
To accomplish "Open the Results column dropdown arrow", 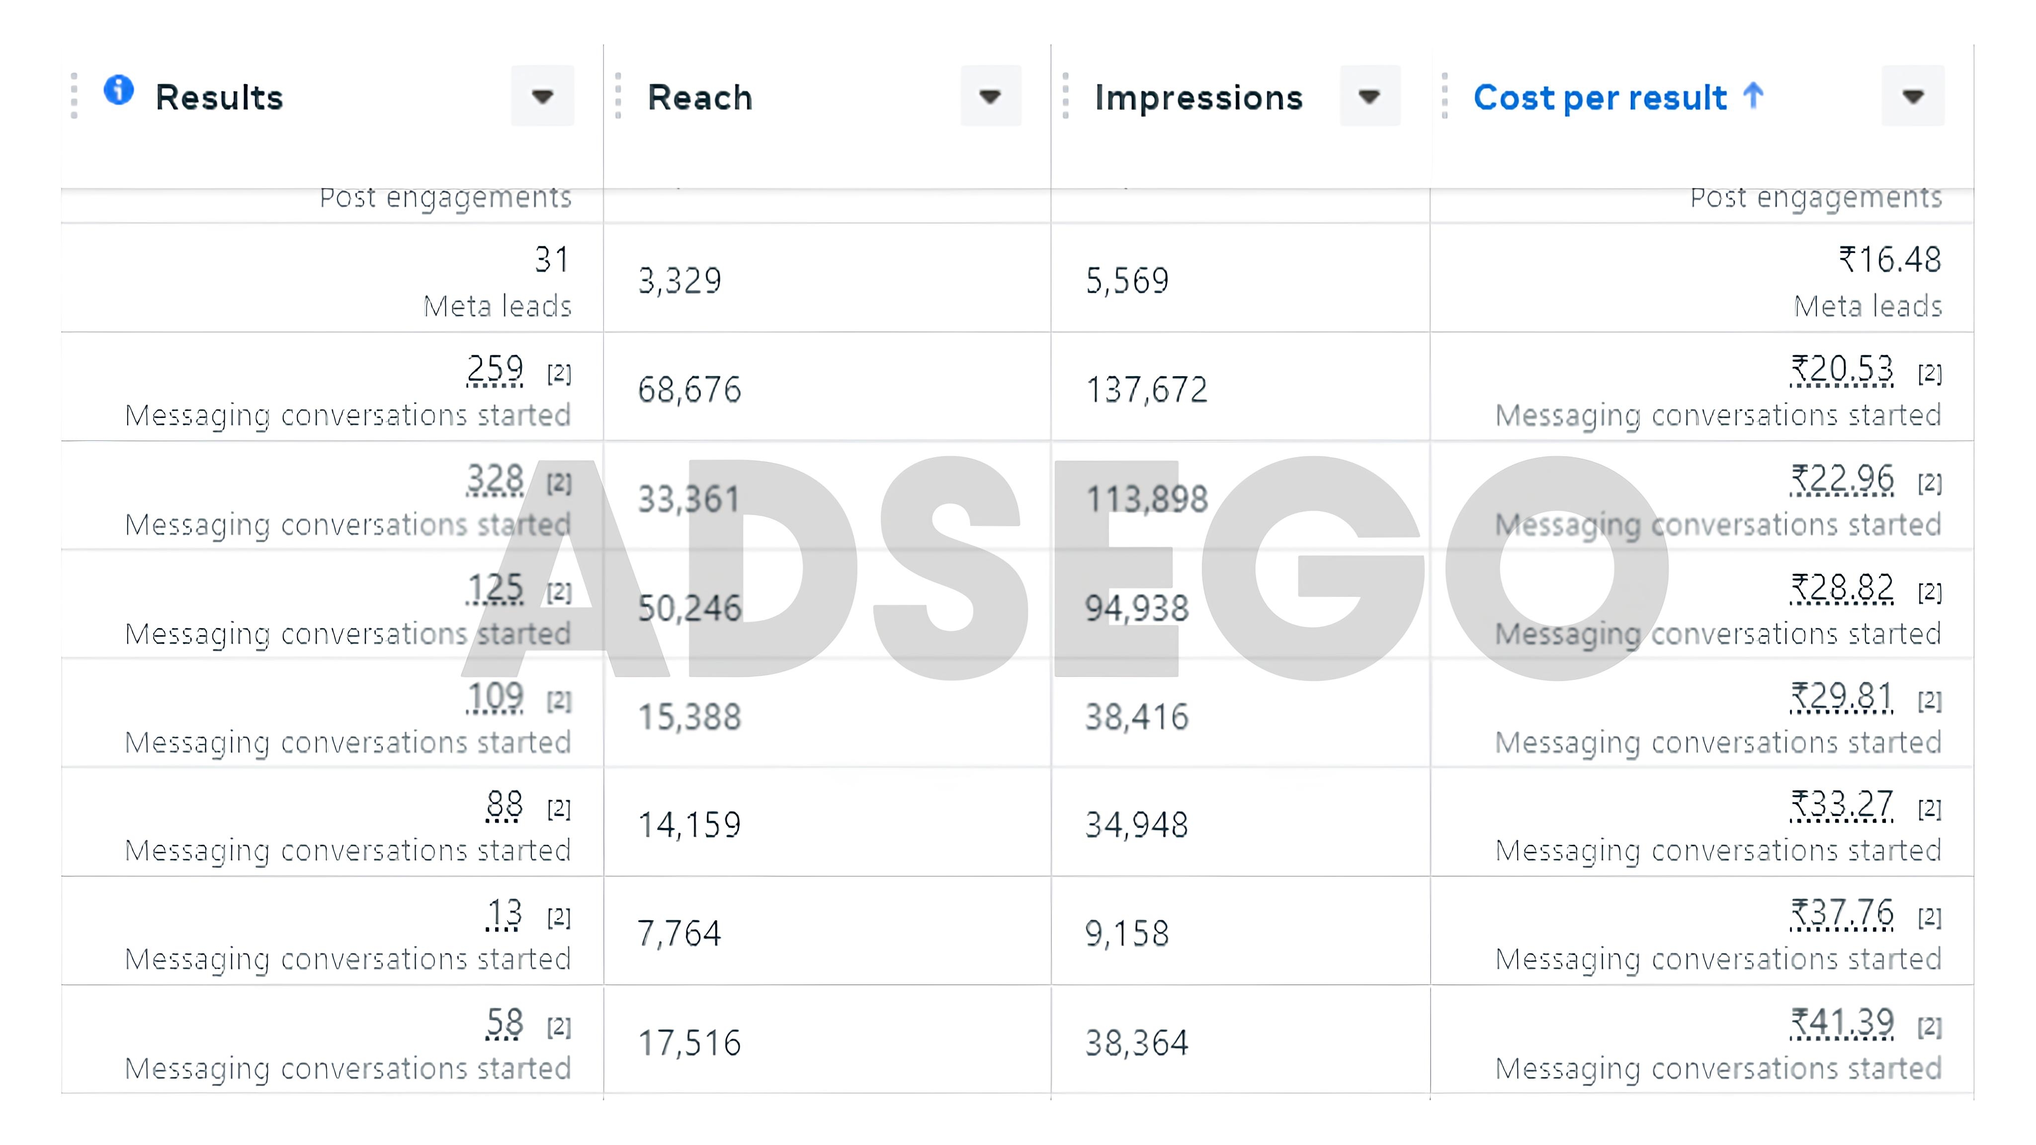I will point(542,96).
